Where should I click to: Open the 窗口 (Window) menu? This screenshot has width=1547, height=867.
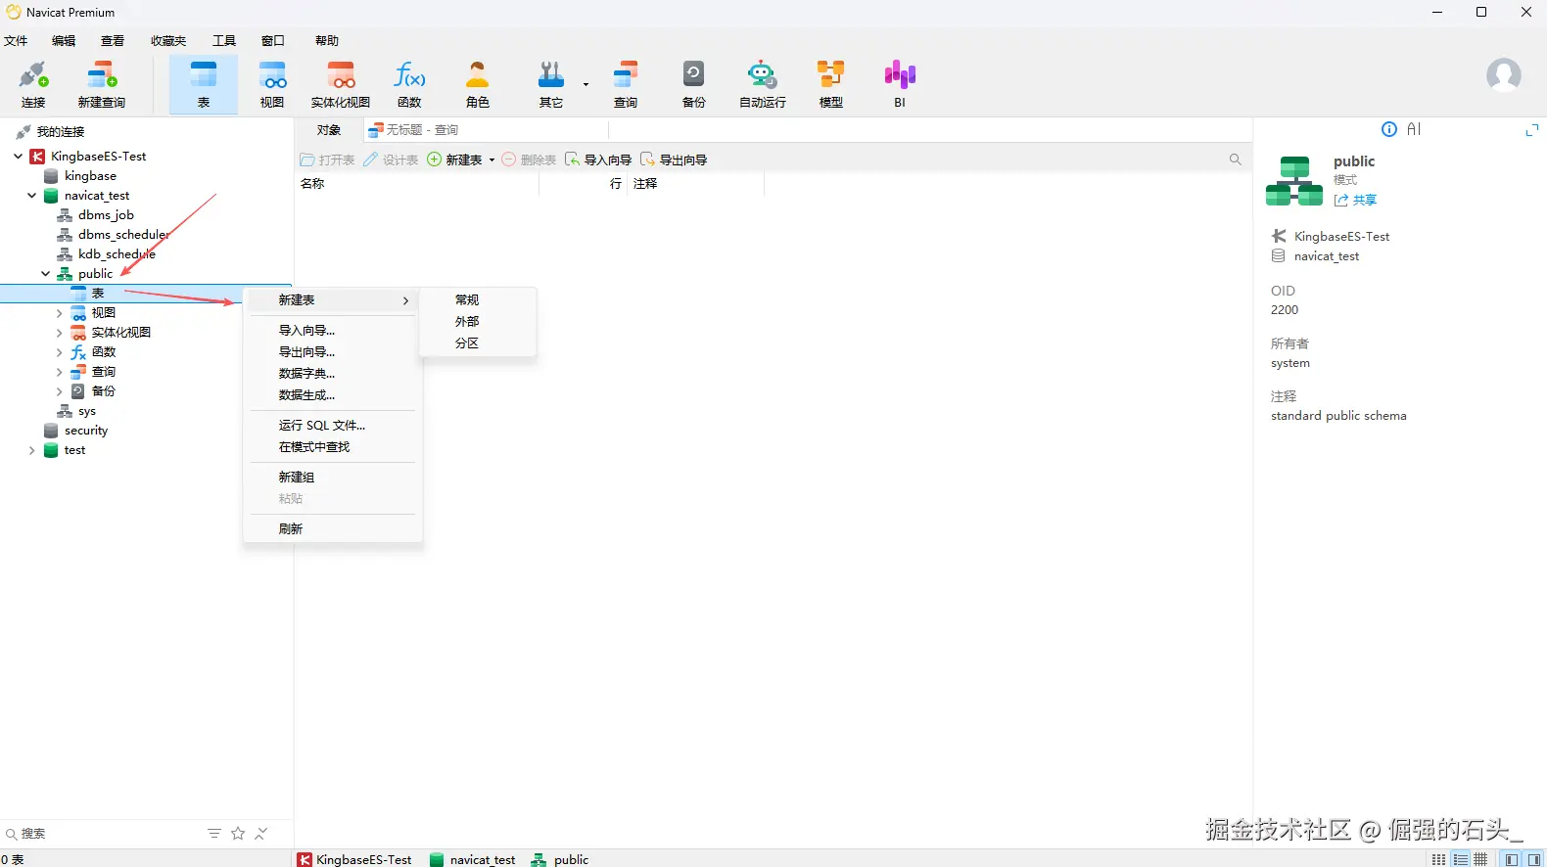[x=273, y=41]
